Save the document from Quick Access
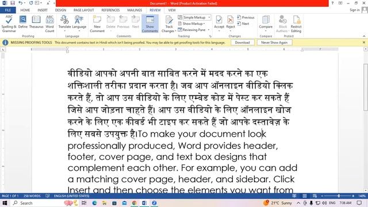This screenshot has height=207, width=368. [x=13, y=3]
